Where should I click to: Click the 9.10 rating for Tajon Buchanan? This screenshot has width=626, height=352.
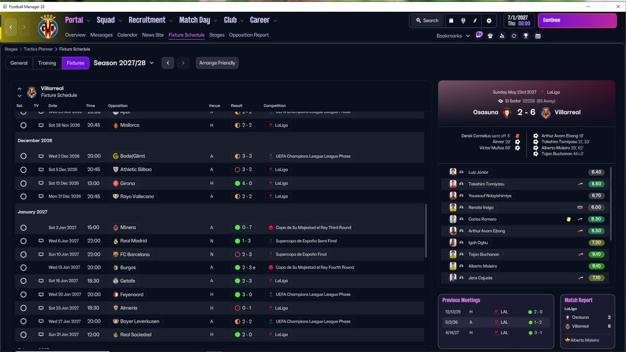click(597, 254)
